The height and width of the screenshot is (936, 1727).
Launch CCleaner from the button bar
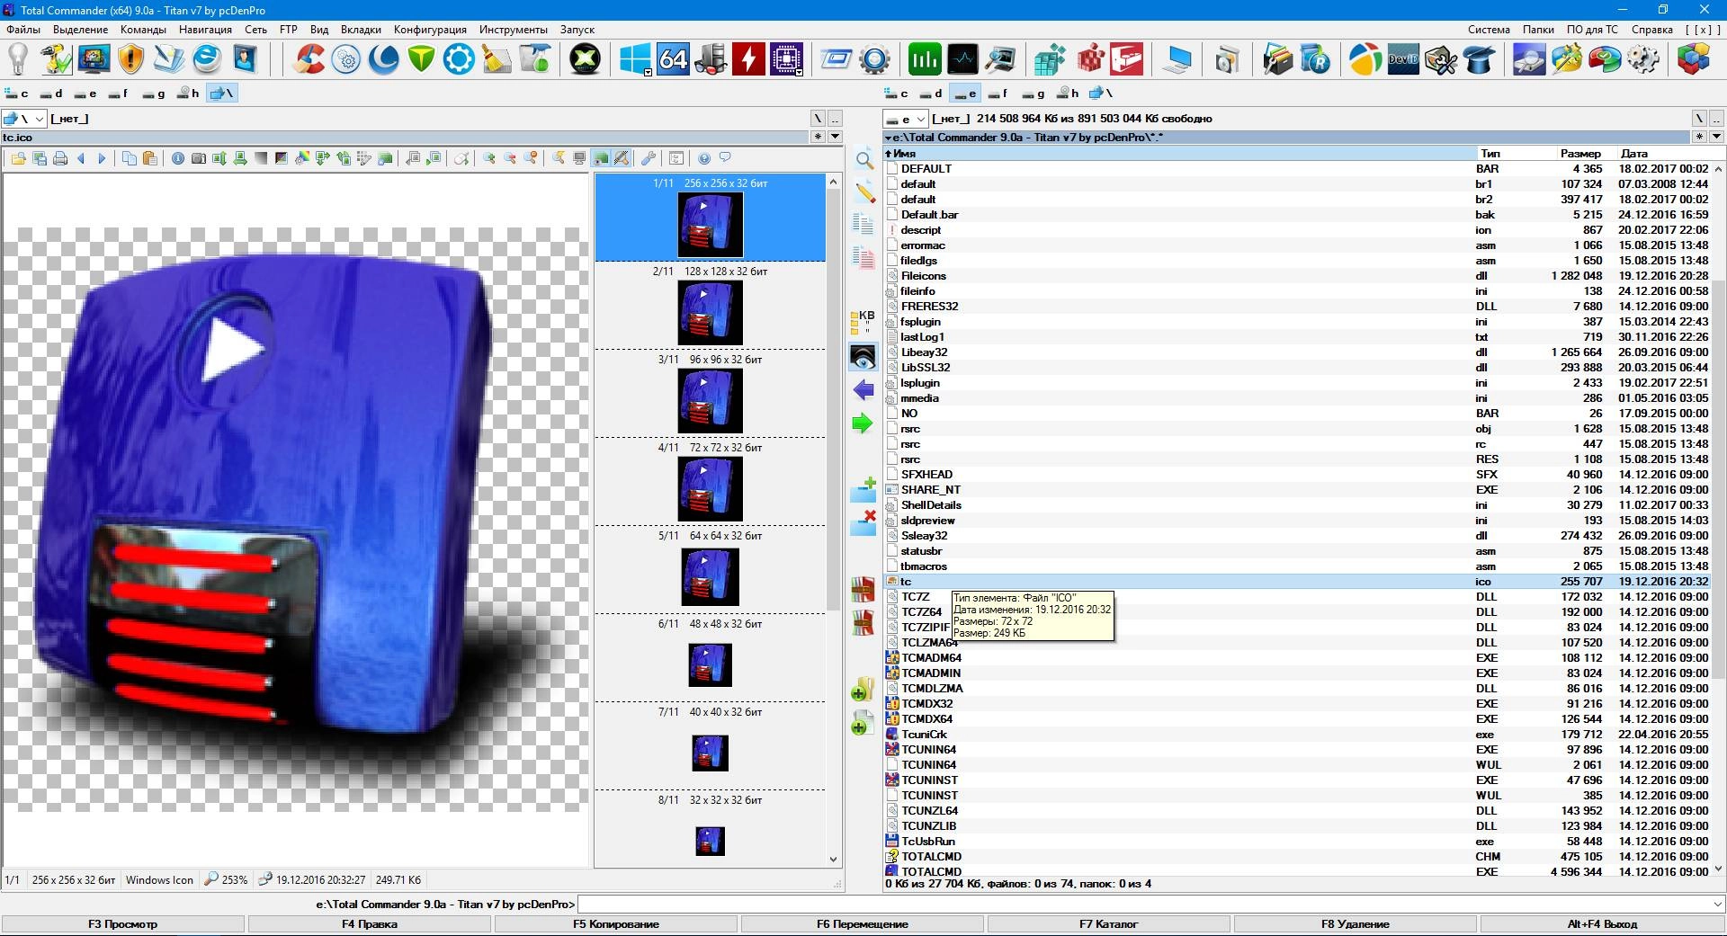tap(309, 60)
